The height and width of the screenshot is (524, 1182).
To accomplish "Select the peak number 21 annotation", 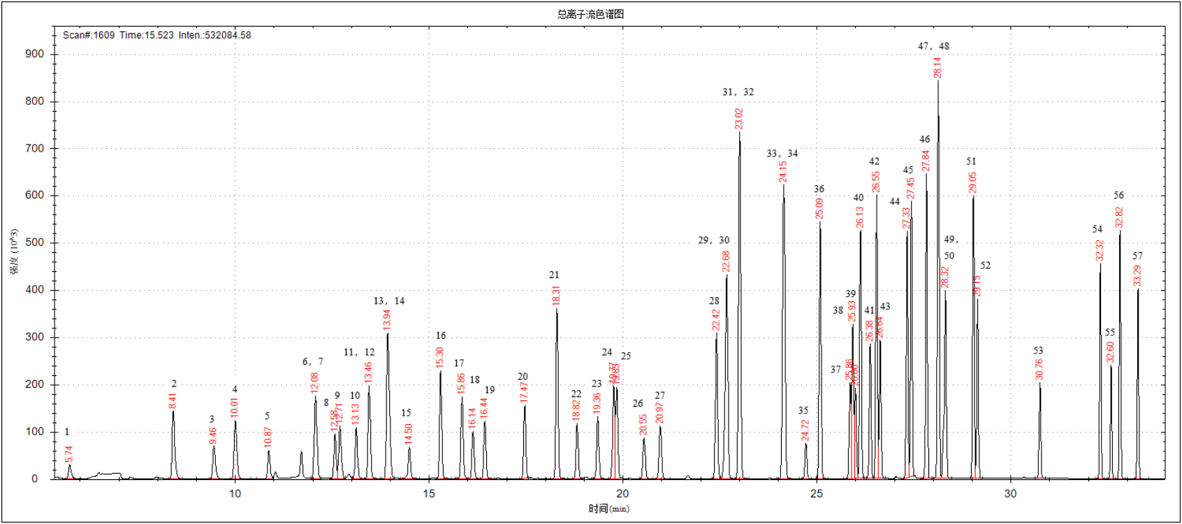I will coord(554,275).
